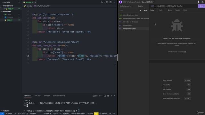Select GET /store/<name>/item request

tap(134, 29)
